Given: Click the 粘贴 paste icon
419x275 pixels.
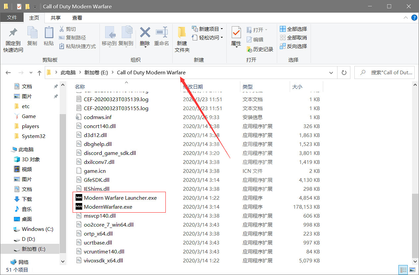Looking at the screenshot, I should pos(49,33).
